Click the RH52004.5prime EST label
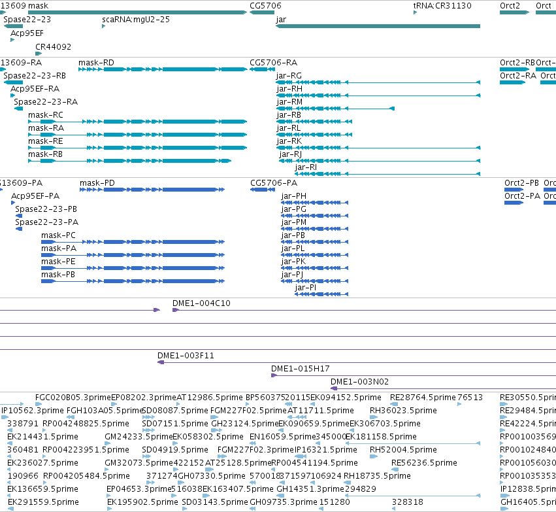This screenshot has height=512, width=556. (403, 450)
